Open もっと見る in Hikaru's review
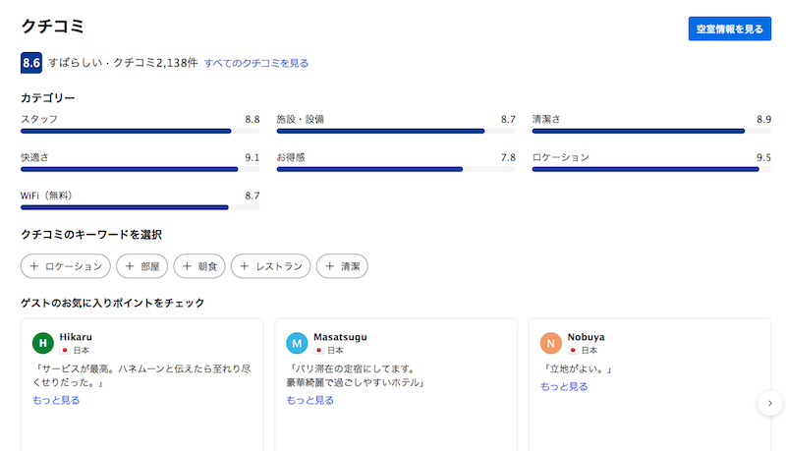Screen dimensions: 786x451 (x=56, y=400)
